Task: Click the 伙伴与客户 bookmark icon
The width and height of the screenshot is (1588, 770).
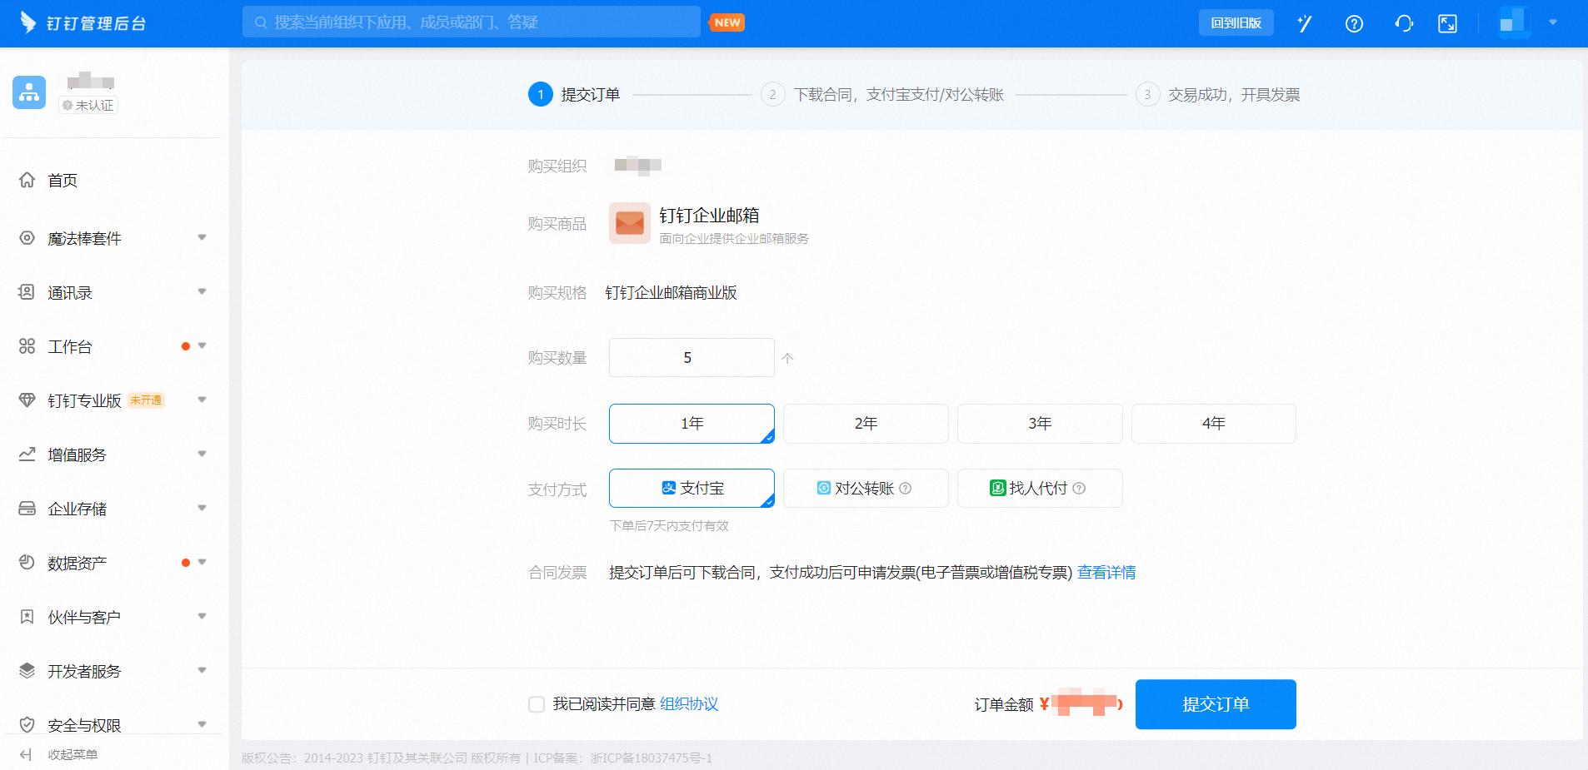Action: (27, 617)
